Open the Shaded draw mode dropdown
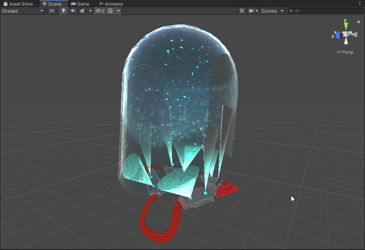 (x=22, y=11)
